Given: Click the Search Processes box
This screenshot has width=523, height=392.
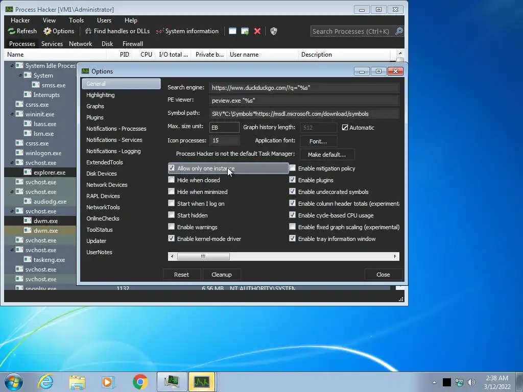Looking at the screenshot, I should point(352,31).
